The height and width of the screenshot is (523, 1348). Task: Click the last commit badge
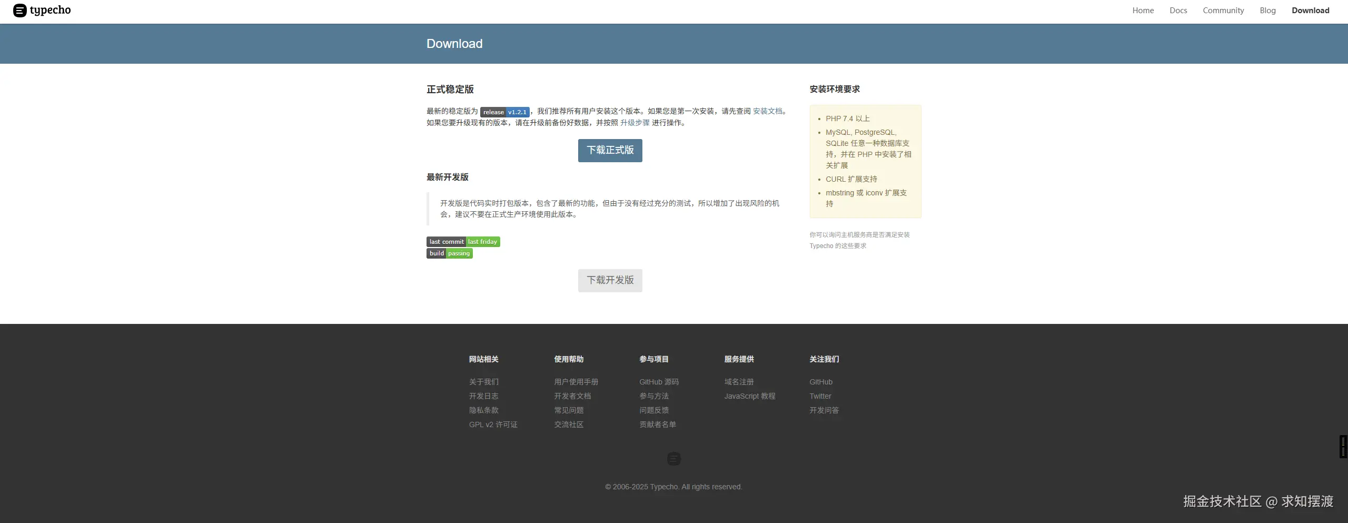(463, 242)
